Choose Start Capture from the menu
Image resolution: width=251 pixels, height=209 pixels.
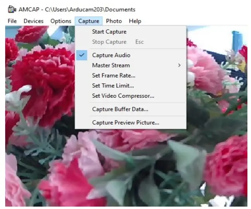[130, 32]
